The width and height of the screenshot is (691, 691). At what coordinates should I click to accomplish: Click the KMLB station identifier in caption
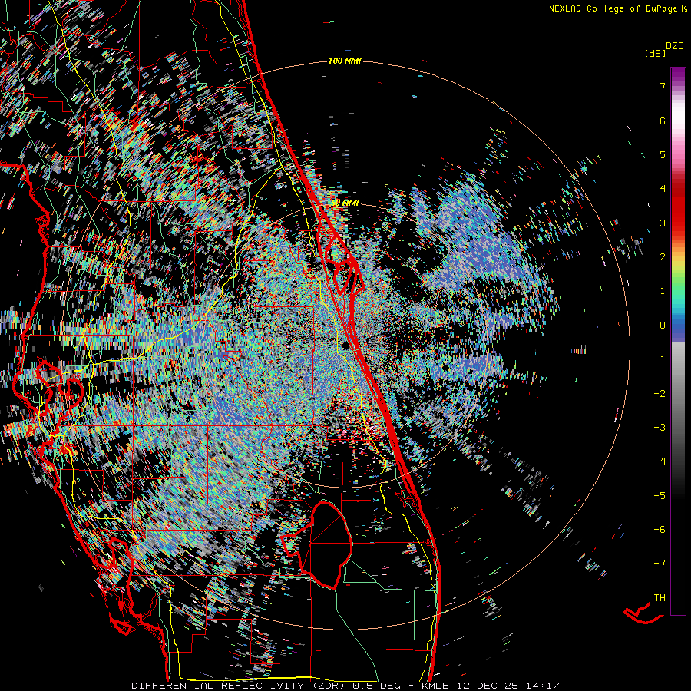pyautogui.click(x=436, y=686)
